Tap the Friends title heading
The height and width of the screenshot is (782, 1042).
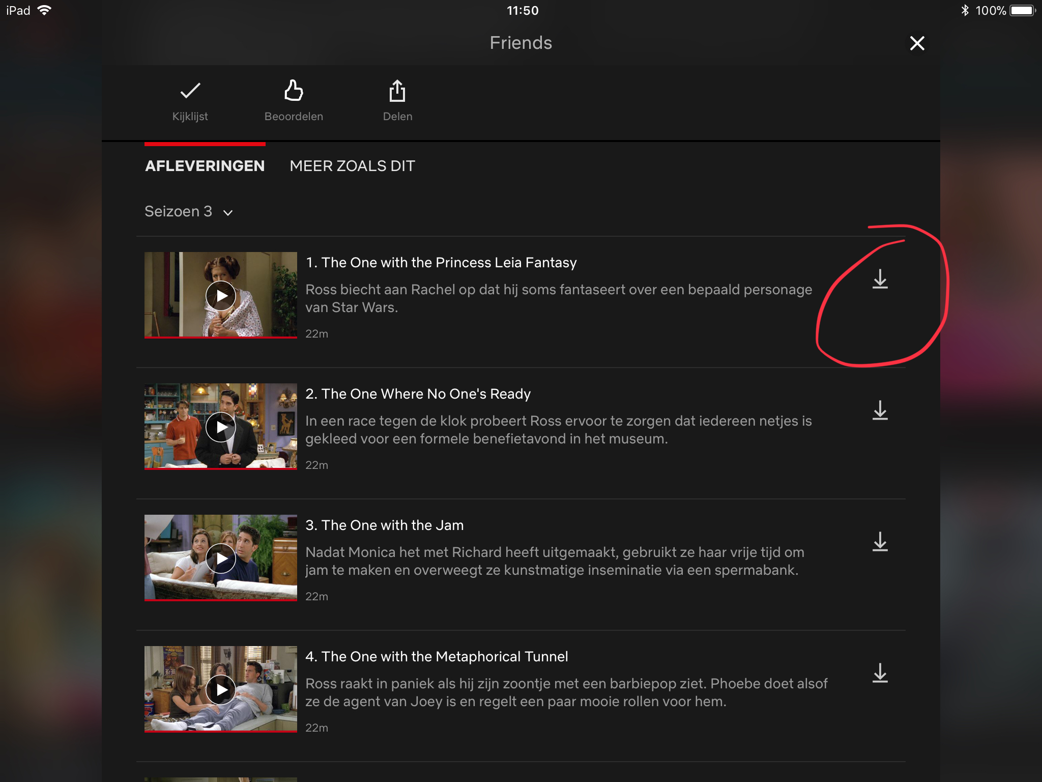point(520,43)
